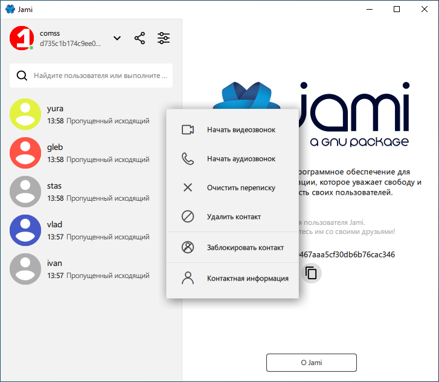Open the share account icon
Screen dimensions: 439x382
pyautogui.click(x=139, y=38)
